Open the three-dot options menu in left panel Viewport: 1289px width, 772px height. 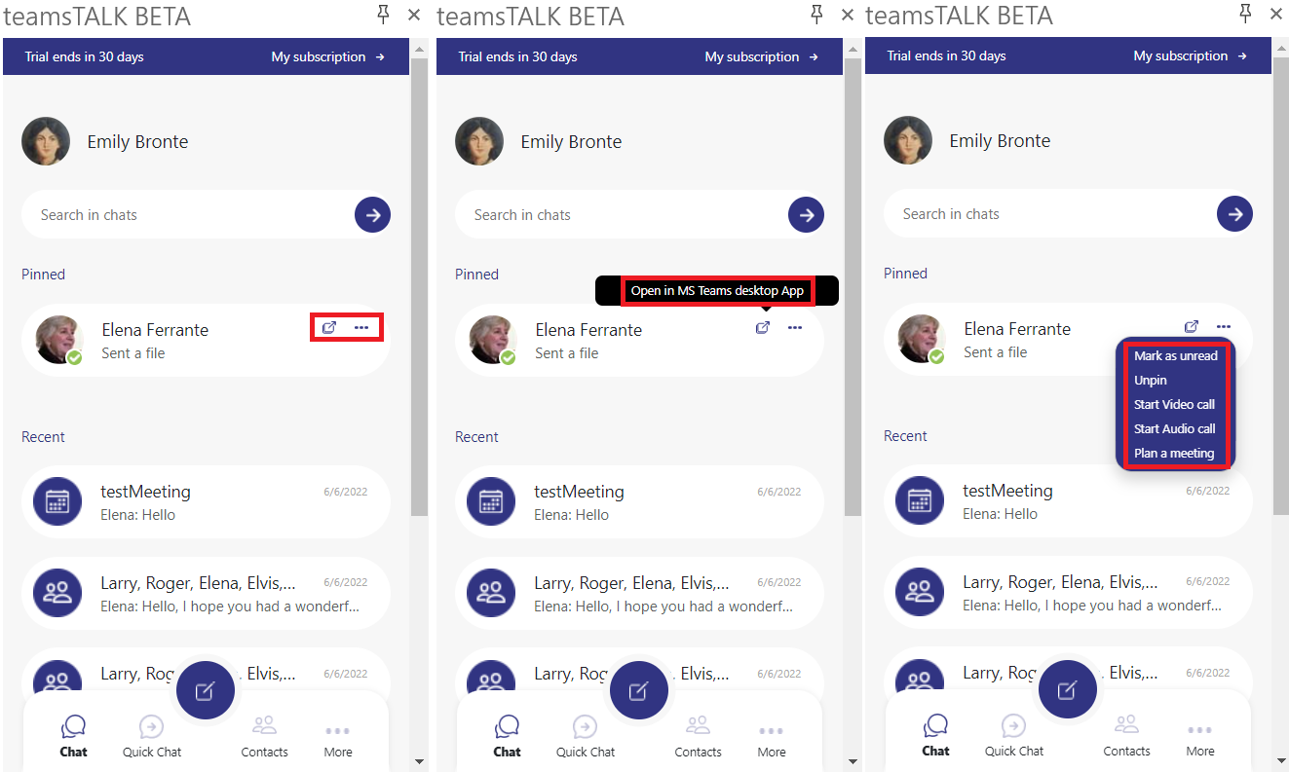click(361, 328)
